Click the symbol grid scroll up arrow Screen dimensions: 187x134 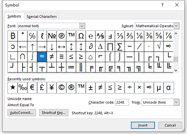[x=176, y=33]
